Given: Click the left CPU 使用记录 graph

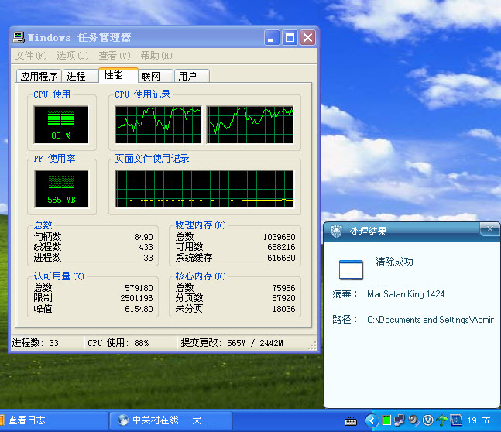Looking at the screenshot, I should click(159, 125).
